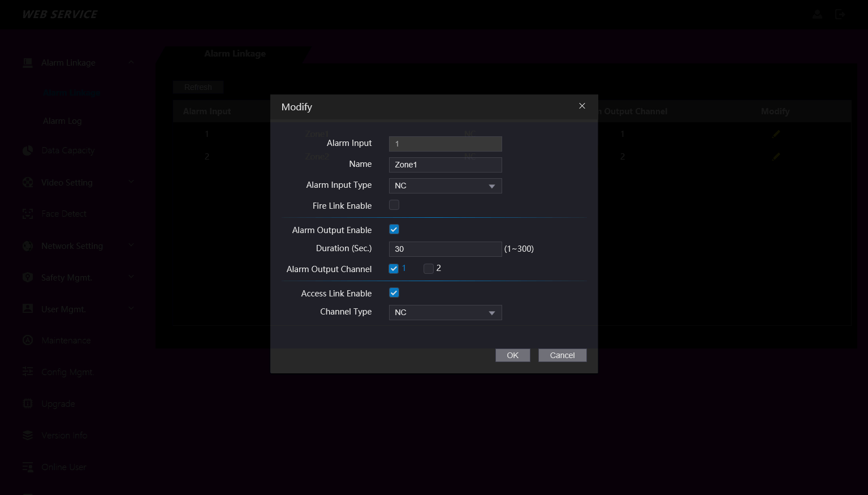Check Alarm Output Channel 2

[429, 269]
